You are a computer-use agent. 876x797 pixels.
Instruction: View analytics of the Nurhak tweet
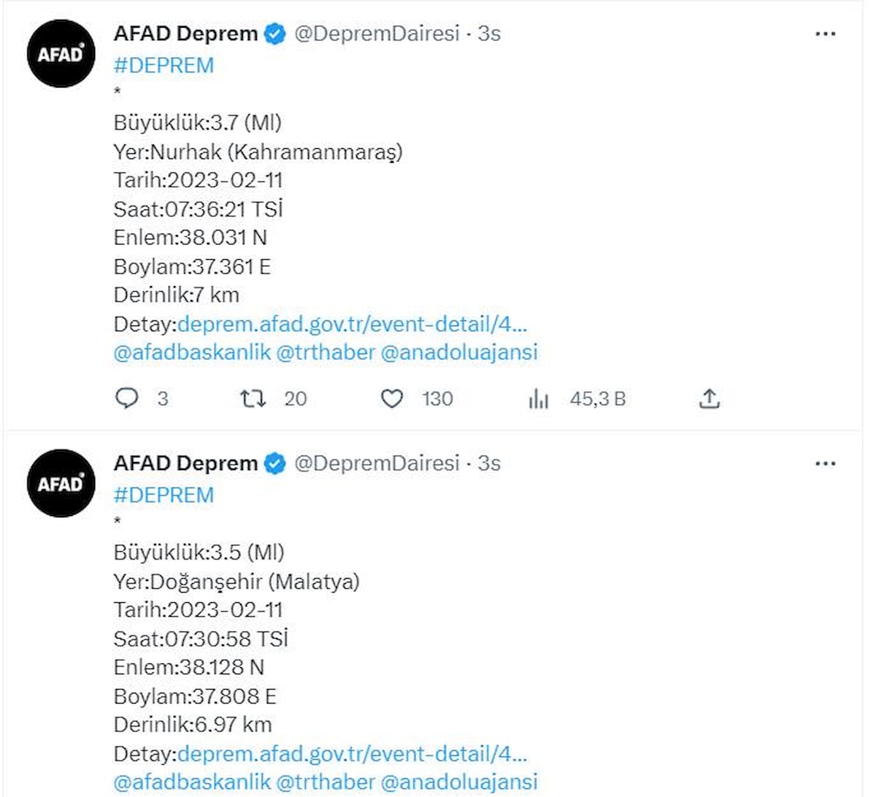click(x=539, y=398)
